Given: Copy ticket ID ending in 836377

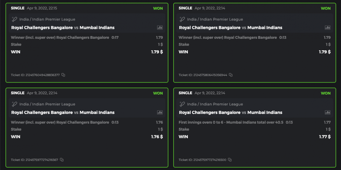Looking at the screenshot, I should coord(63,75).
